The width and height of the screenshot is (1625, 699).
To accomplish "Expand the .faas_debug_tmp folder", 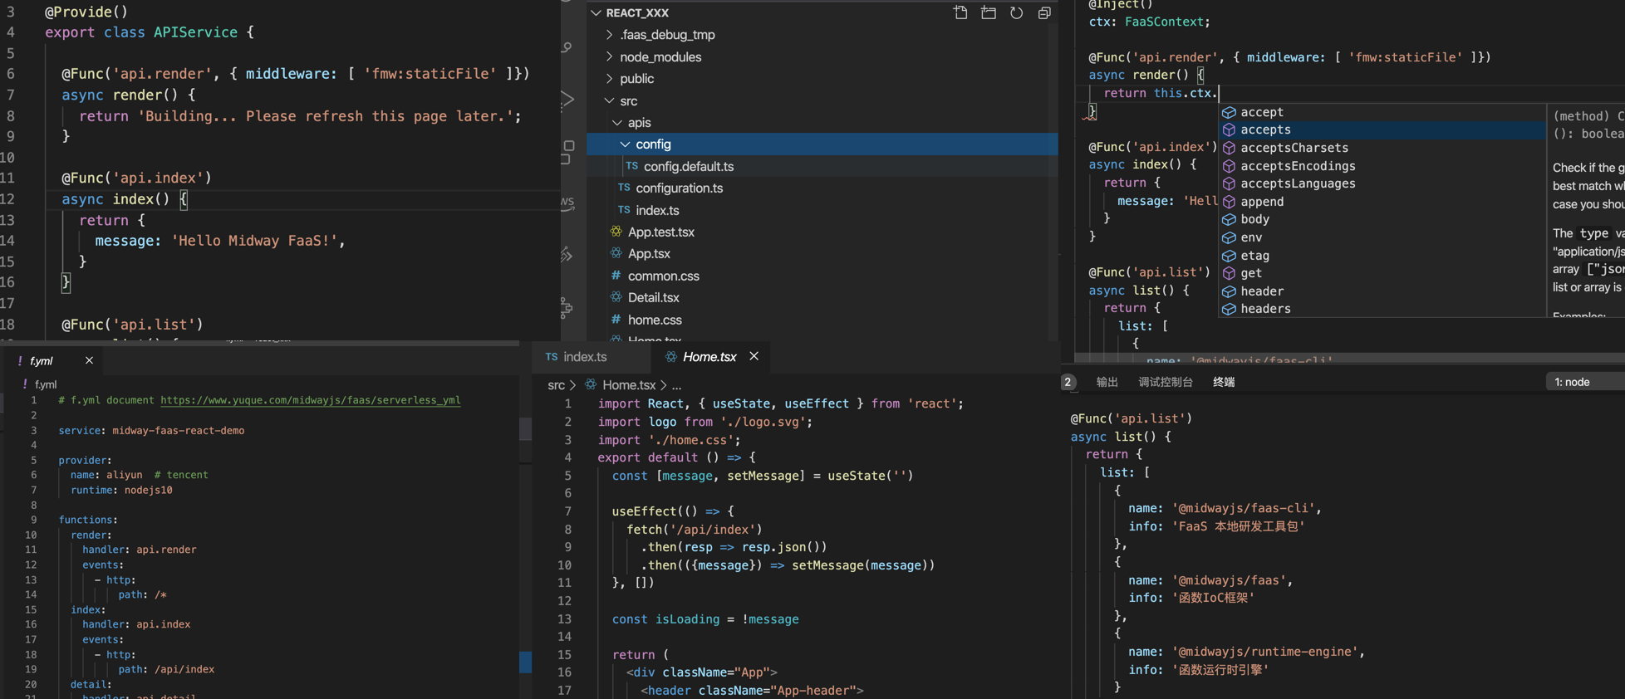I will coord(610,35).
